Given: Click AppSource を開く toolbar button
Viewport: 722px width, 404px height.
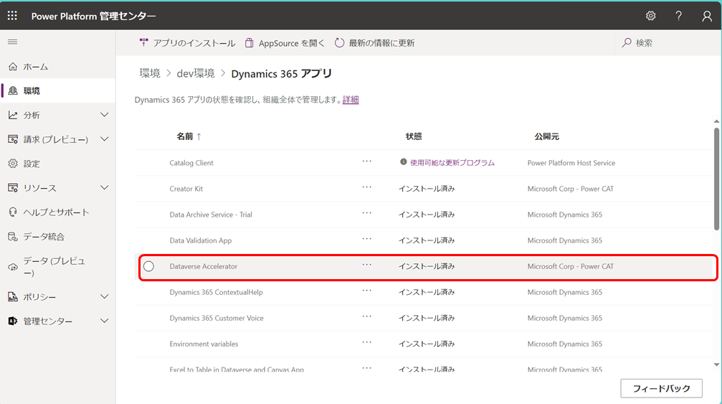Looking at the screenshot, I should pos(285,43).
